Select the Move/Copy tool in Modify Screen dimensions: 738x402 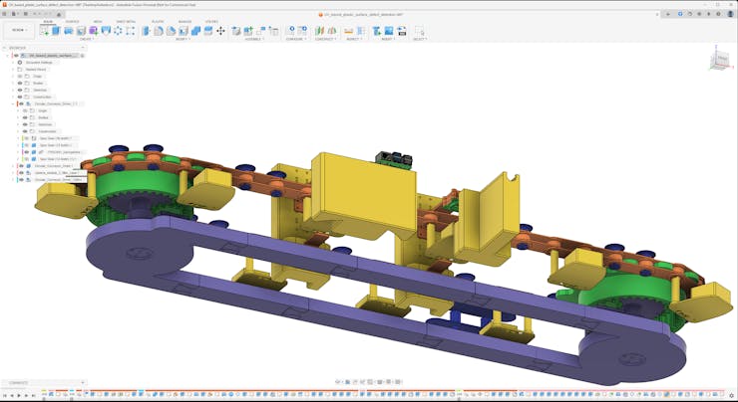(222, 31)
